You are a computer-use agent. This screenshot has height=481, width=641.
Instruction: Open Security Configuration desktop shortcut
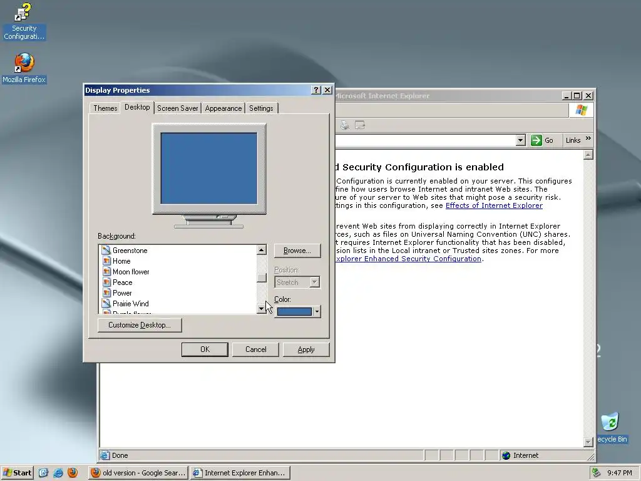point(24,21)
